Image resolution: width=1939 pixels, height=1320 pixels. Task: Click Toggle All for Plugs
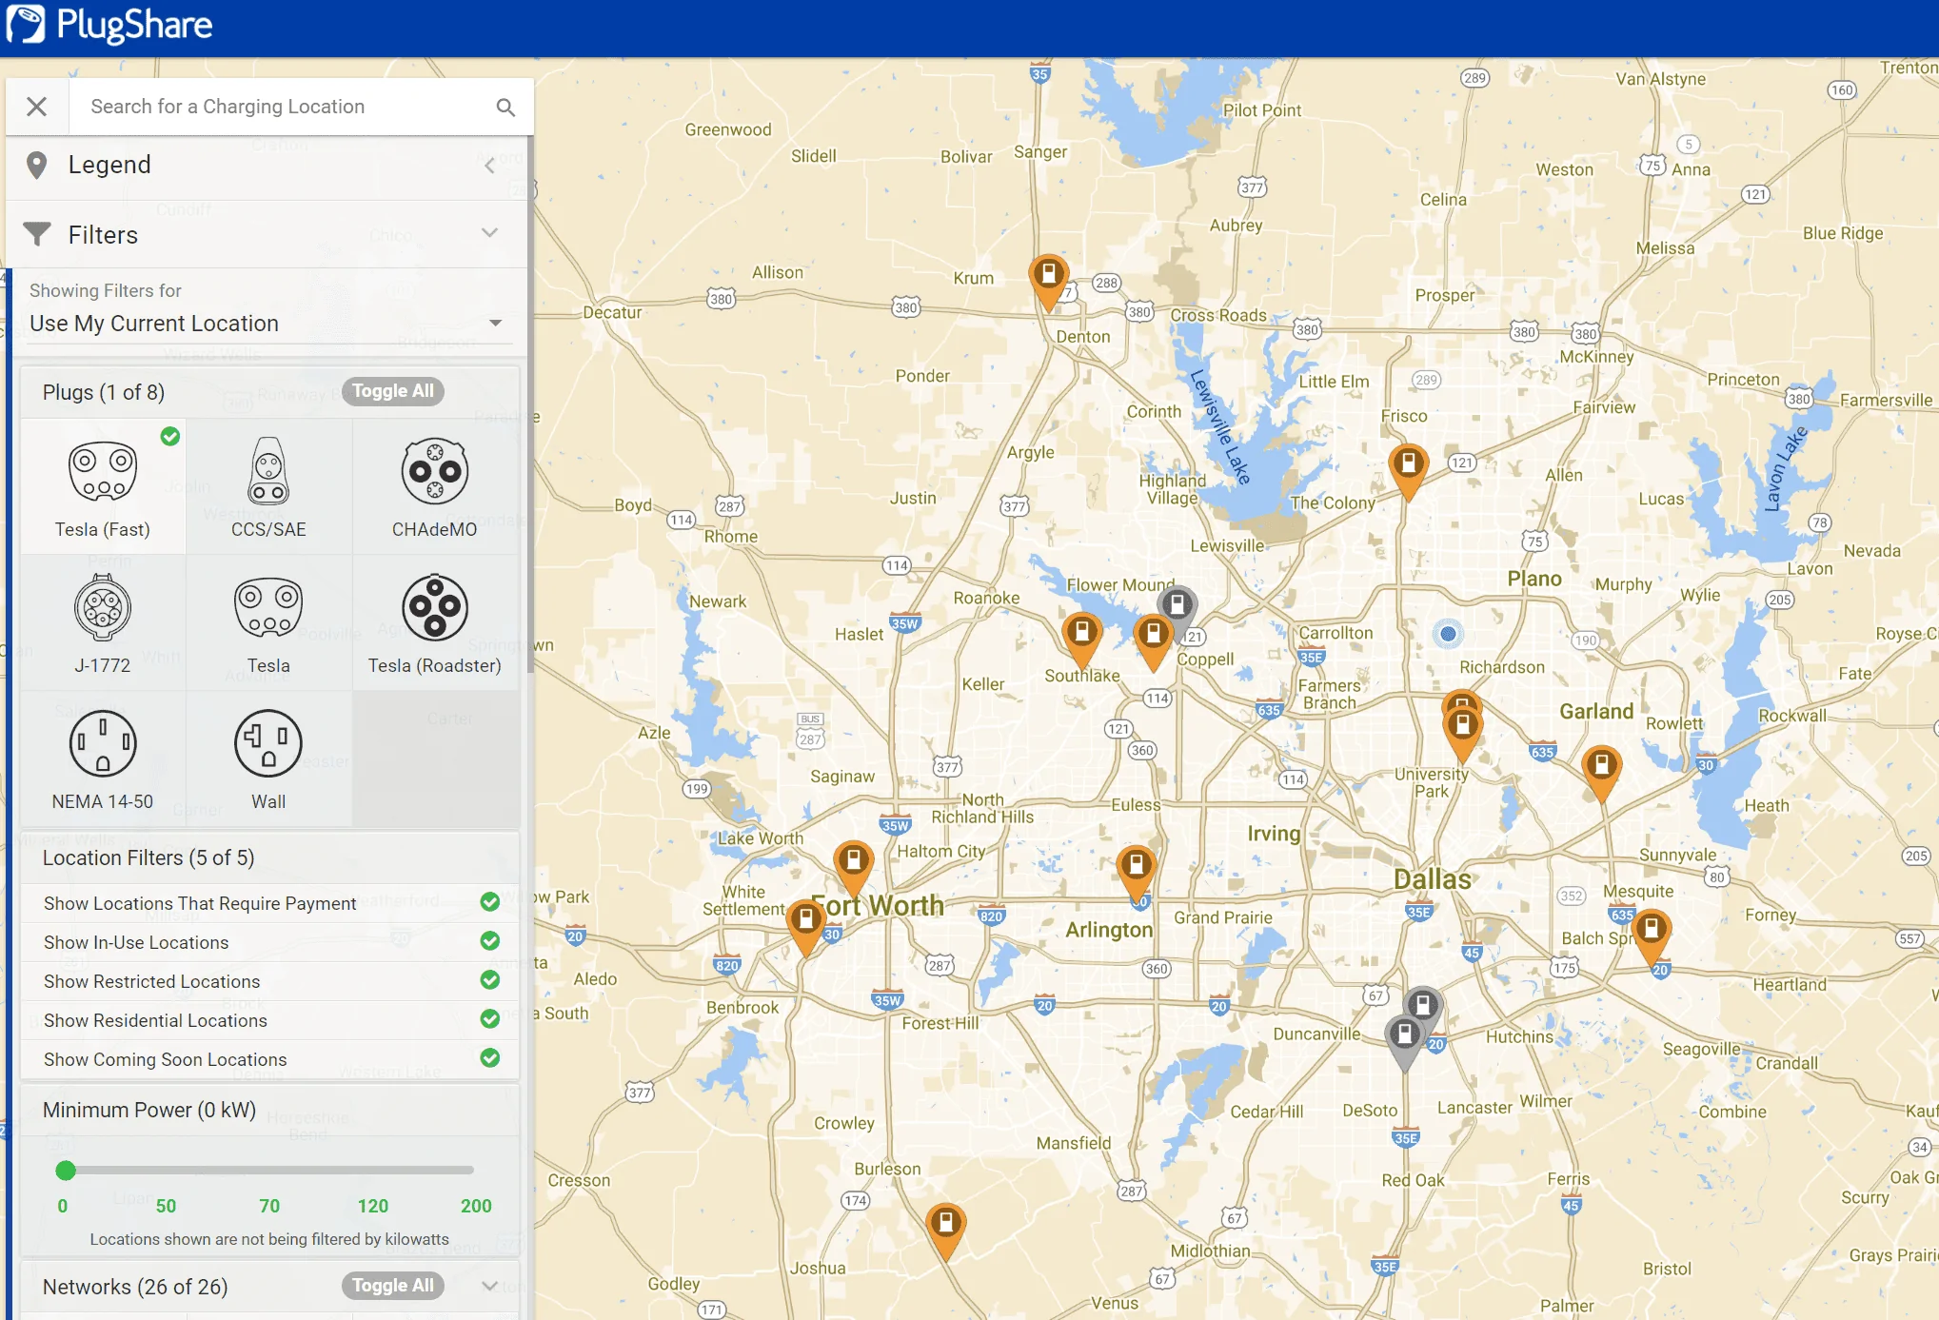click(x=392, y=391)
